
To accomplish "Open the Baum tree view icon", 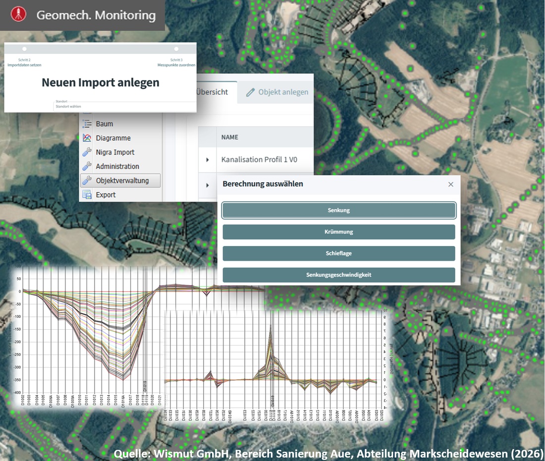I will pos(87,124).
